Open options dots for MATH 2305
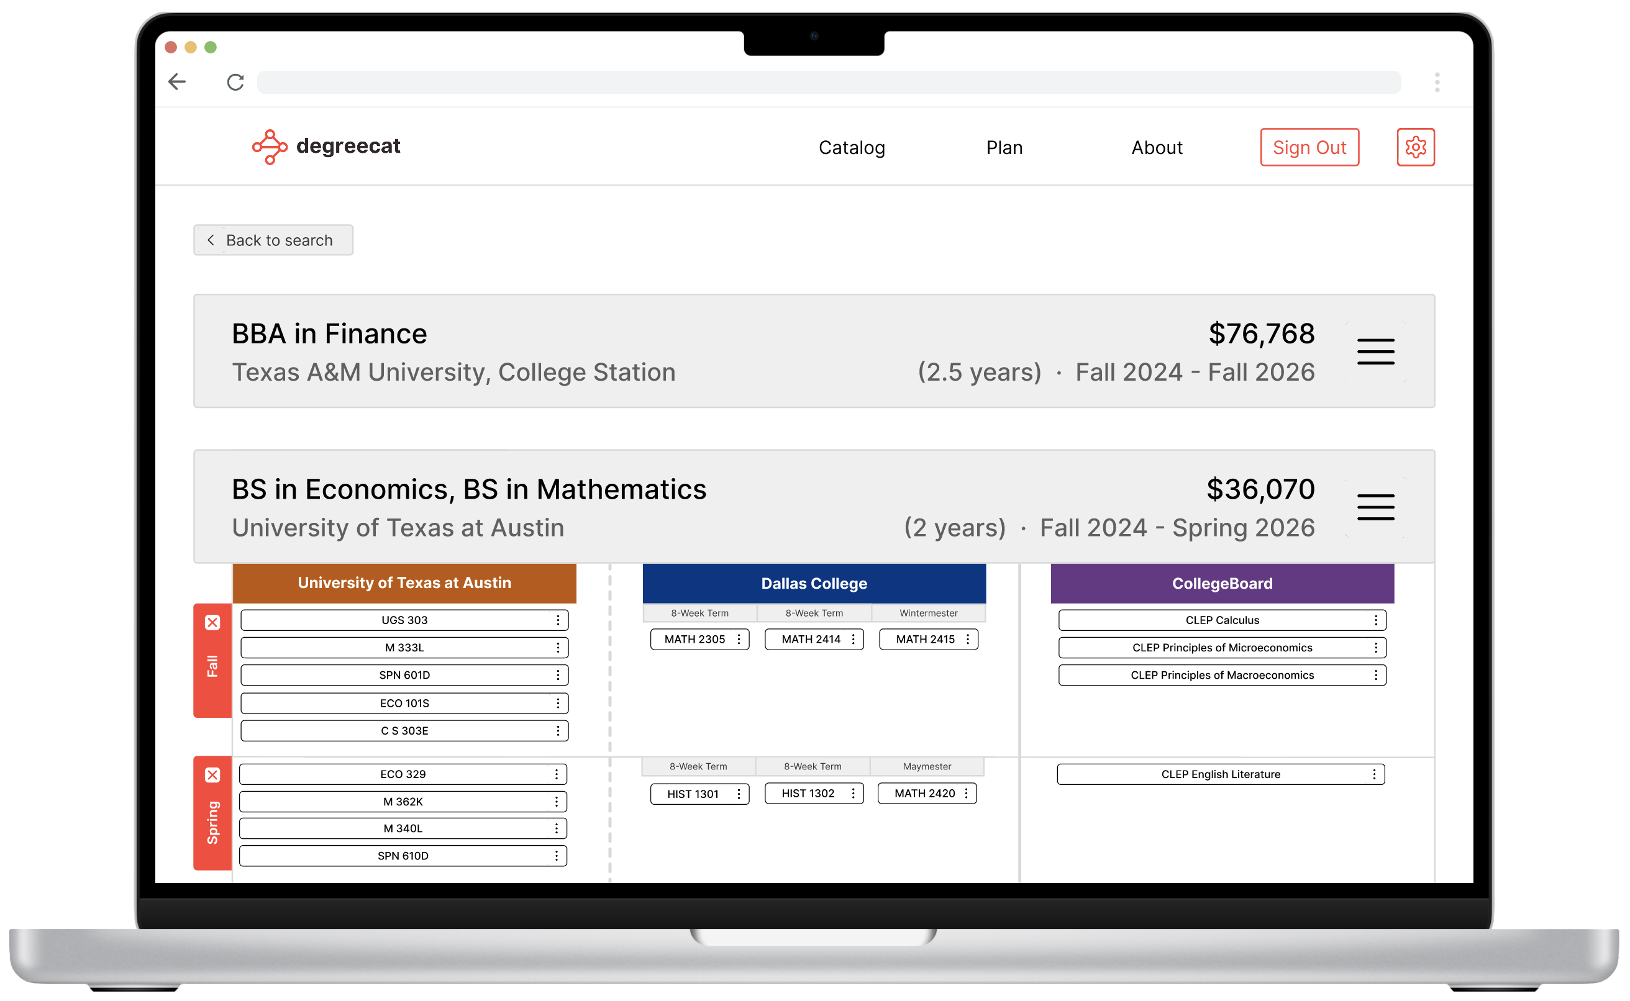 pyautogui.click(x=739, y=639)
